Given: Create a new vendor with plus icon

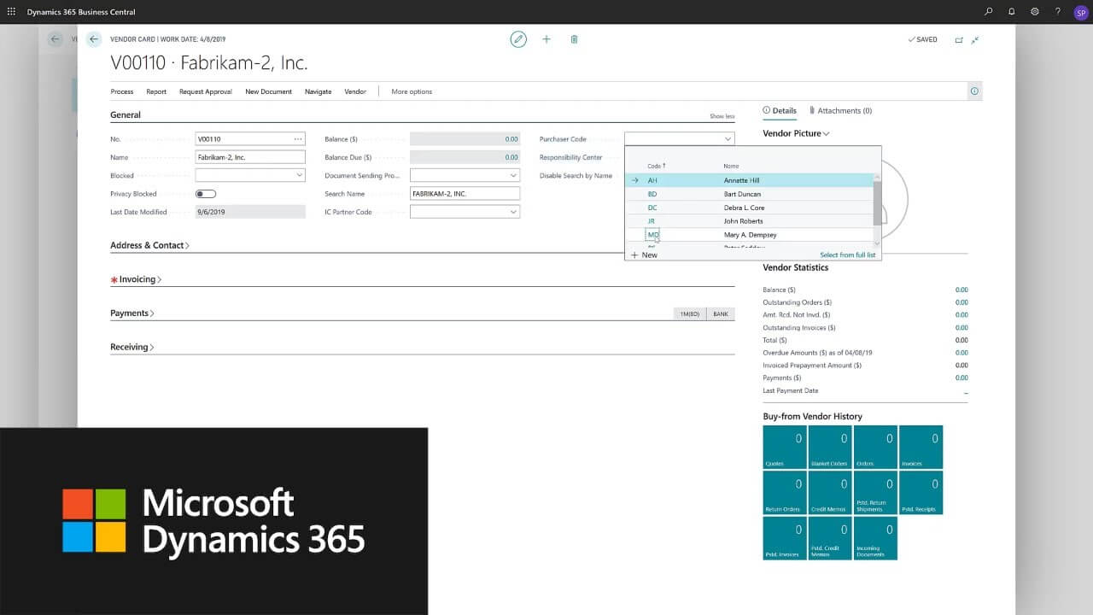Looking at the screenshot, I should tap(546, 39).
